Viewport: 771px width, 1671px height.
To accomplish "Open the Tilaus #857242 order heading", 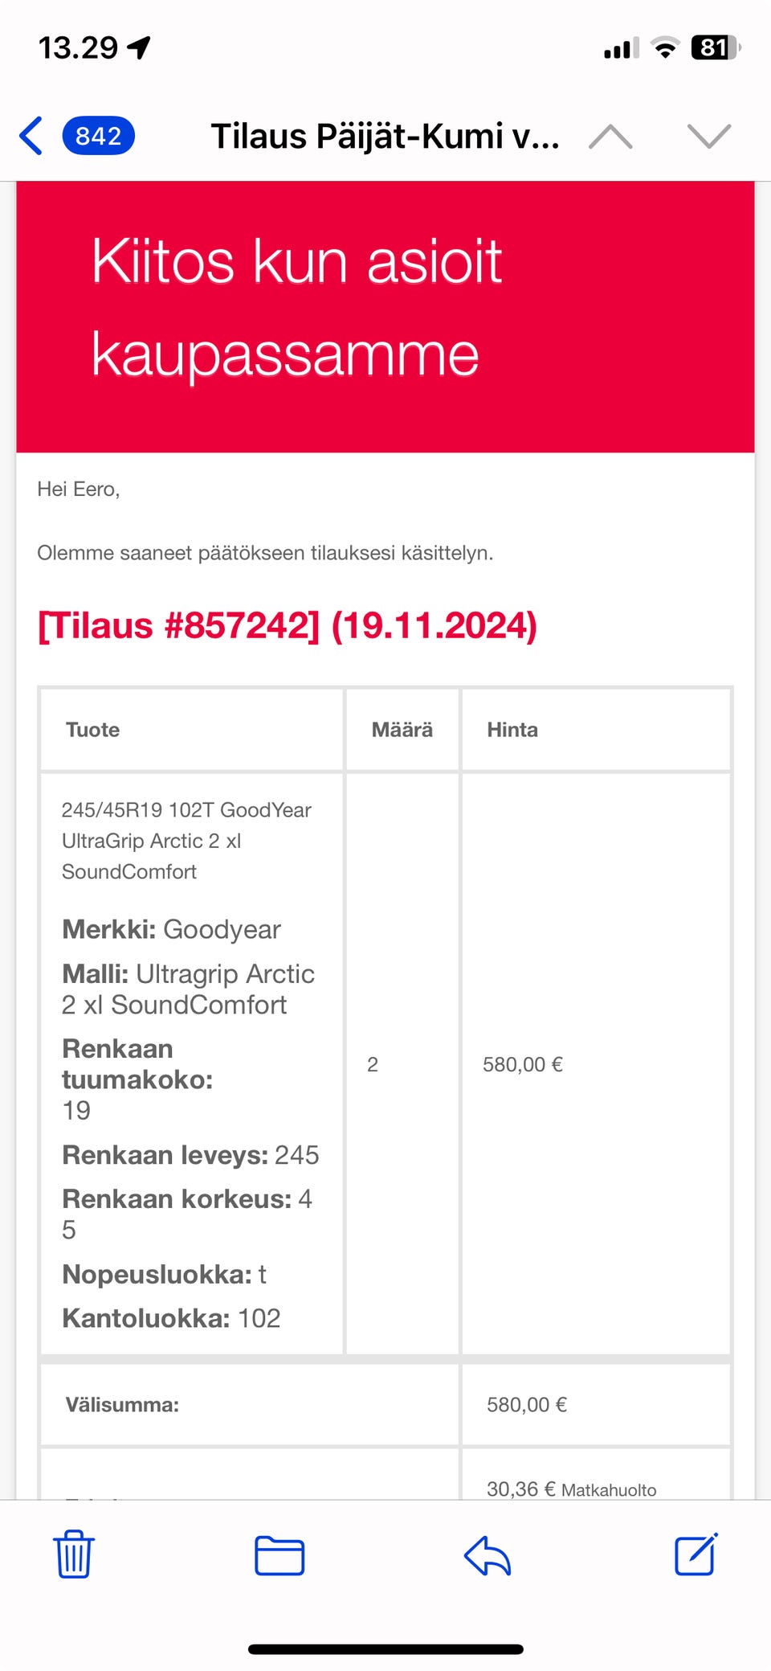I will tap(288, 625).
